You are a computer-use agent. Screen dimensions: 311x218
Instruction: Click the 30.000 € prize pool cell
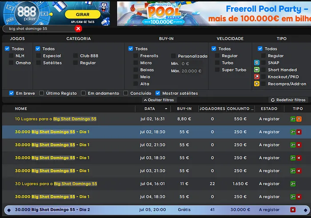point(240,210)
